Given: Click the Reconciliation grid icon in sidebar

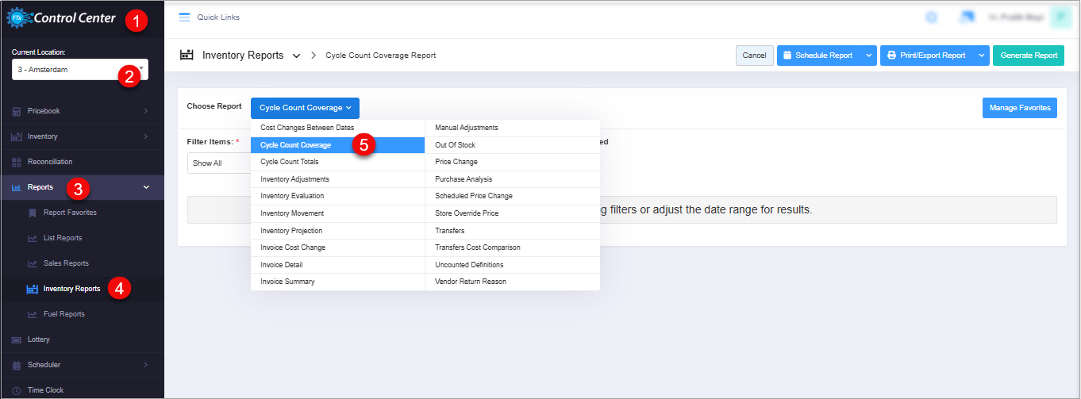Looking at the screenshot, I should pos(16,162).
